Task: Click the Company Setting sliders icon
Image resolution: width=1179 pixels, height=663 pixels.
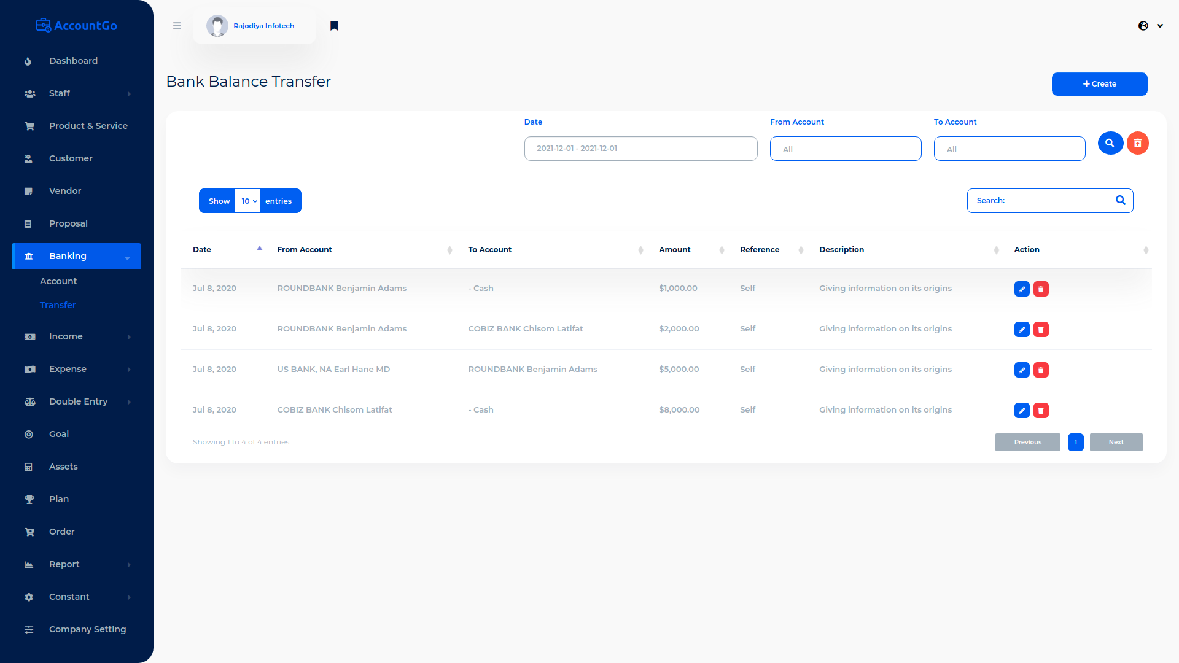Action: click(x=29, y=630)
